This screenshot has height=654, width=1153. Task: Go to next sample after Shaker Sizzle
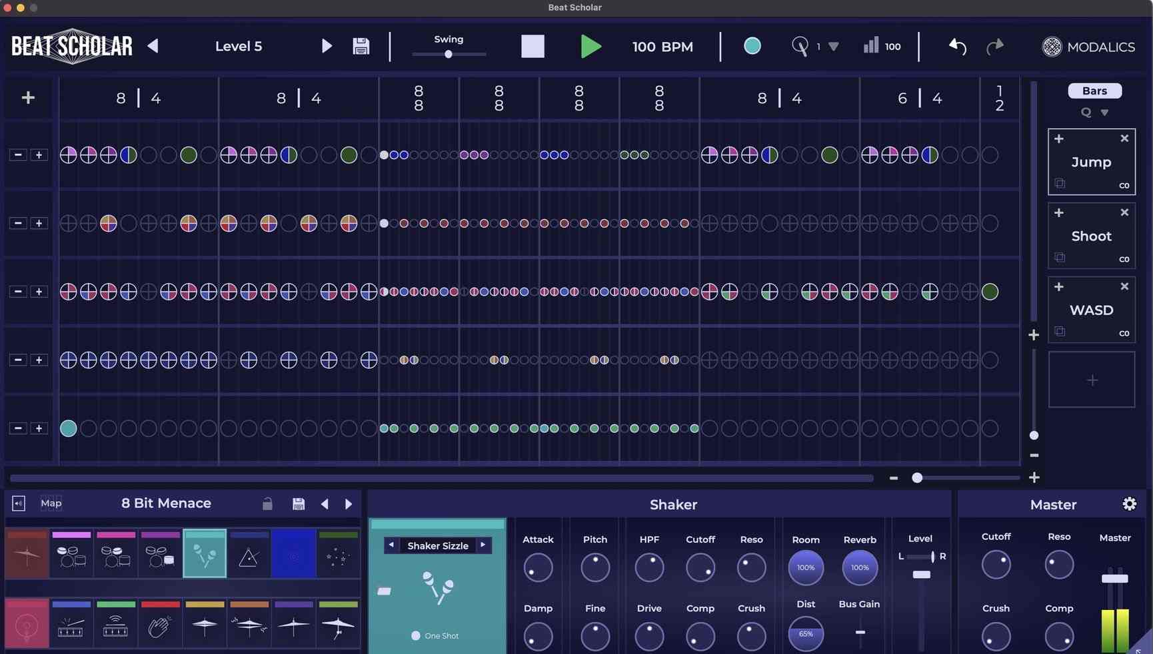coord(483,545)
